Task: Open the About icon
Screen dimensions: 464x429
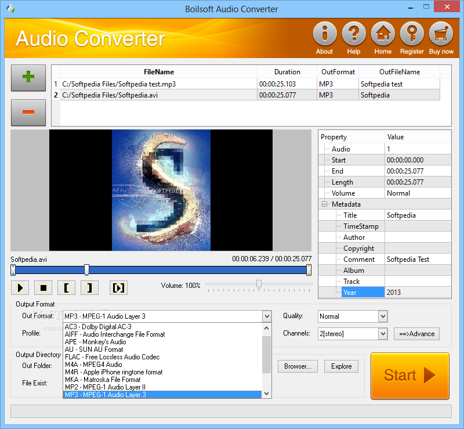Action: [x=325, y=33]
